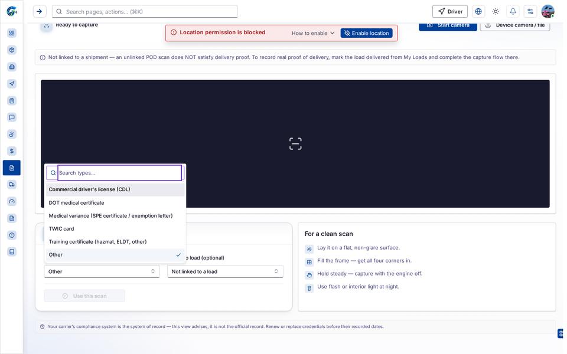This screenshot has width=567, height=354.
Task: Click the app logo in the top-left corner
Action: coord(12,11)
